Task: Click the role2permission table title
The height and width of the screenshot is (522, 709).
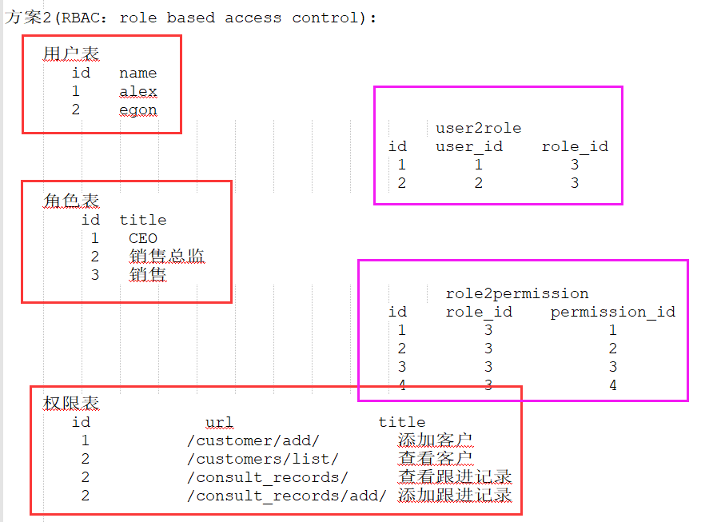Action: [517, 293]
